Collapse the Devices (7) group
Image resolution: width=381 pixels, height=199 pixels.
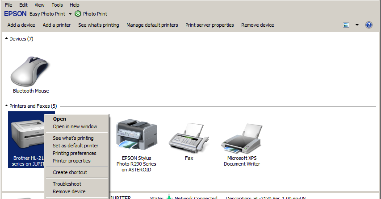point(7,38)
